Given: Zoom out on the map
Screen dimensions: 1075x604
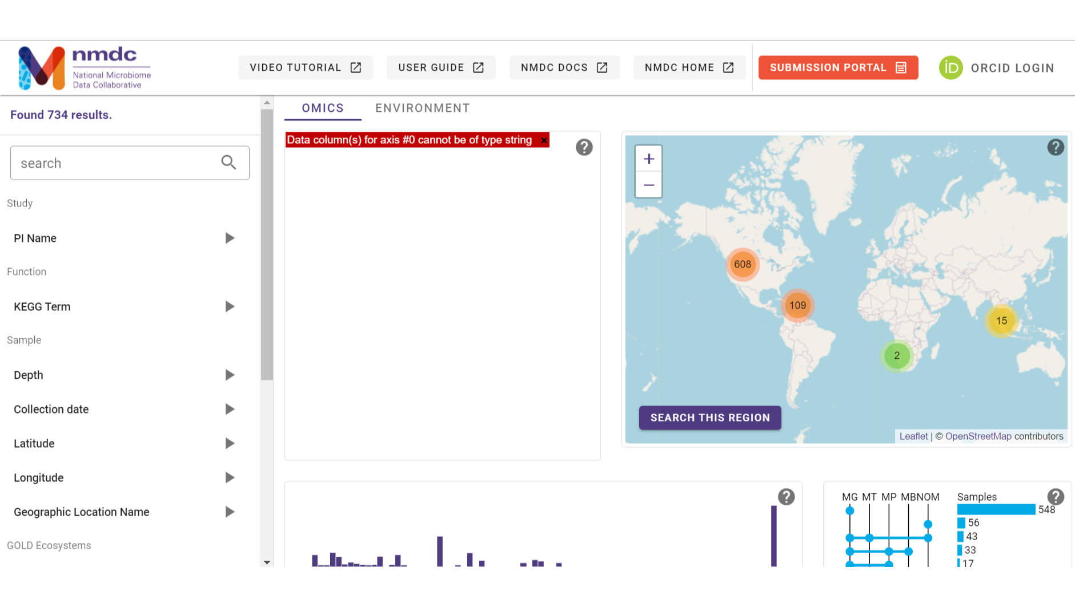Looking at the screenshot, I should click(649, 185).
